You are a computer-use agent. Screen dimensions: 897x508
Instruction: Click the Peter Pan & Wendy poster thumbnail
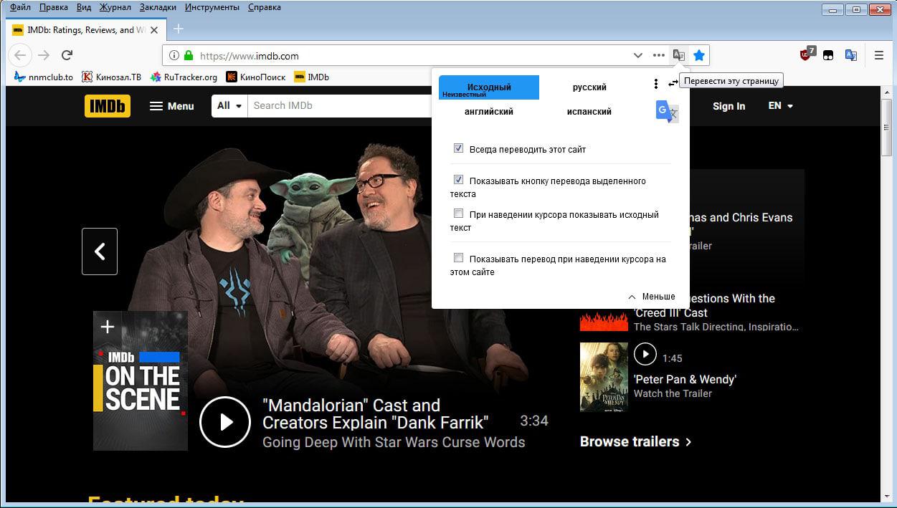click(x=603, y=377)
